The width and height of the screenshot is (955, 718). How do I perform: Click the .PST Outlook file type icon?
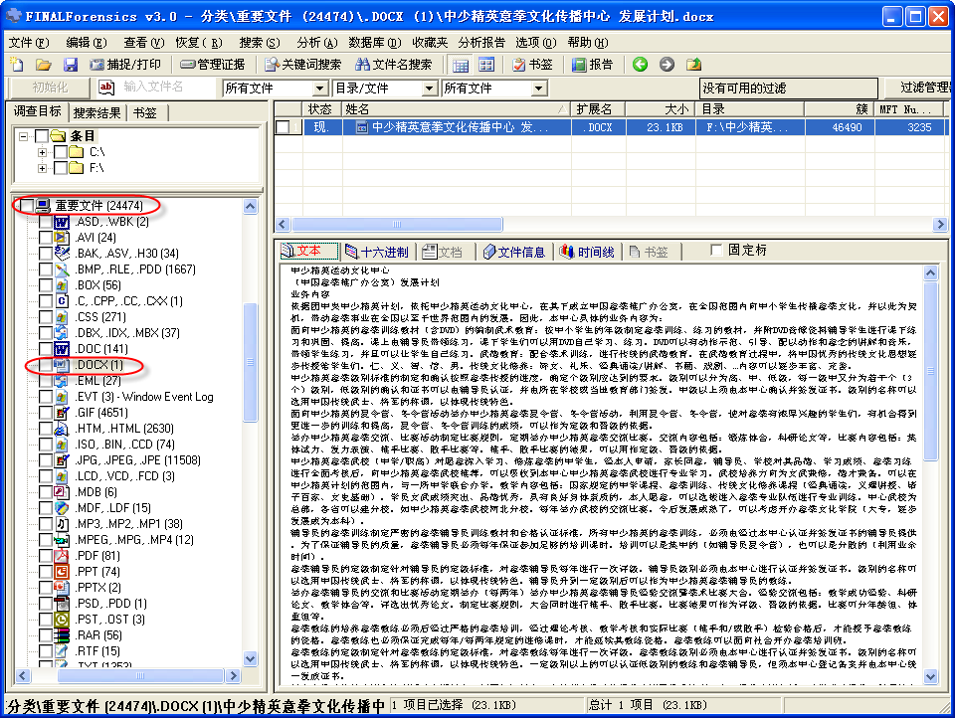pos(62,620)
